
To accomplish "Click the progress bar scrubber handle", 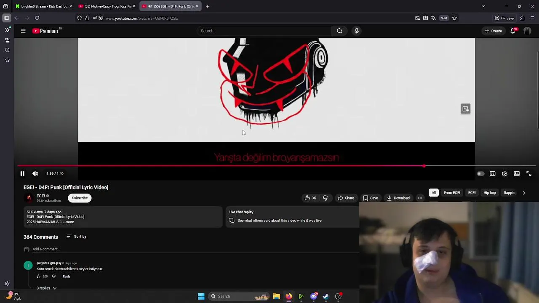I will (424, 166).
